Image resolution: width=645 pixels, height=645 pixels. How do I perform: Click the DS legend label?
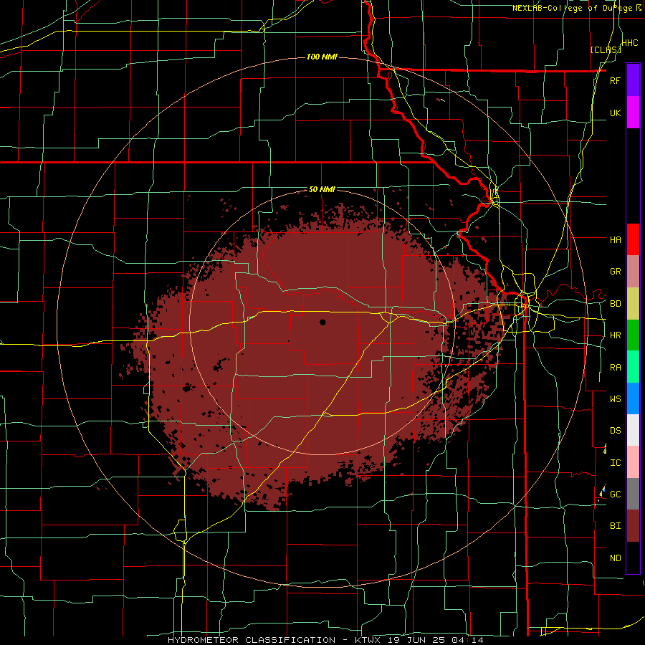615,431
